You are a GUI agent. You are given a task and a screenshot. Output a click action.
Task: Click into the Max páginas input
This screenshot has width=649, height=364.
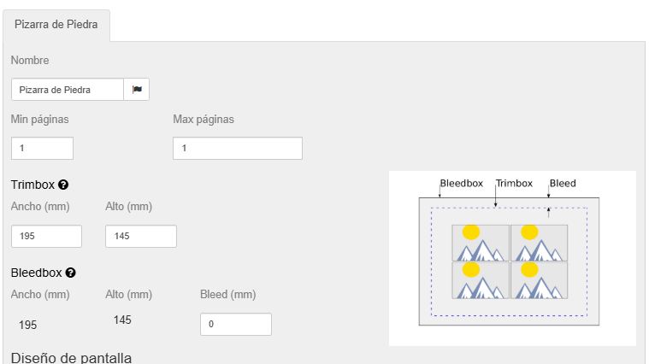coord(237,148)
